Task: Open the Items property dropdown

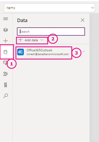Action: point(49,8)
